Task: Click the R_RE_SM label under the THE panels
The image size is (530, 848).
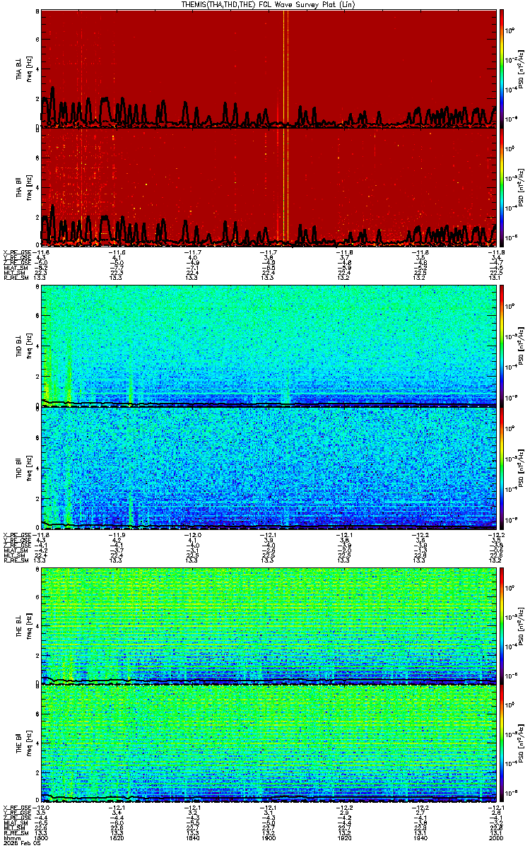Action: coord(17,834)
